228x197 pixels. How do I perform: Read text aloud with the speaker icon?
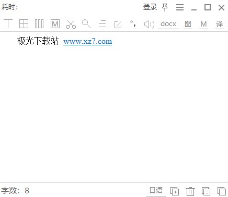tap(149, 24)
